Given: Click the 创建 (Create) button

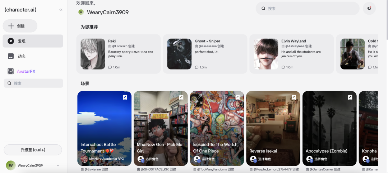Looking at the screenshot, I should pyautogui.click(x=20, y=26).
